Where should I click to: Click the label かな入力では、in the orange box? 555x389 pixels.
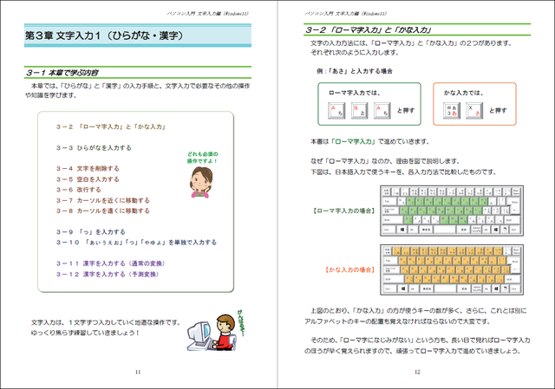coord(464,93)
